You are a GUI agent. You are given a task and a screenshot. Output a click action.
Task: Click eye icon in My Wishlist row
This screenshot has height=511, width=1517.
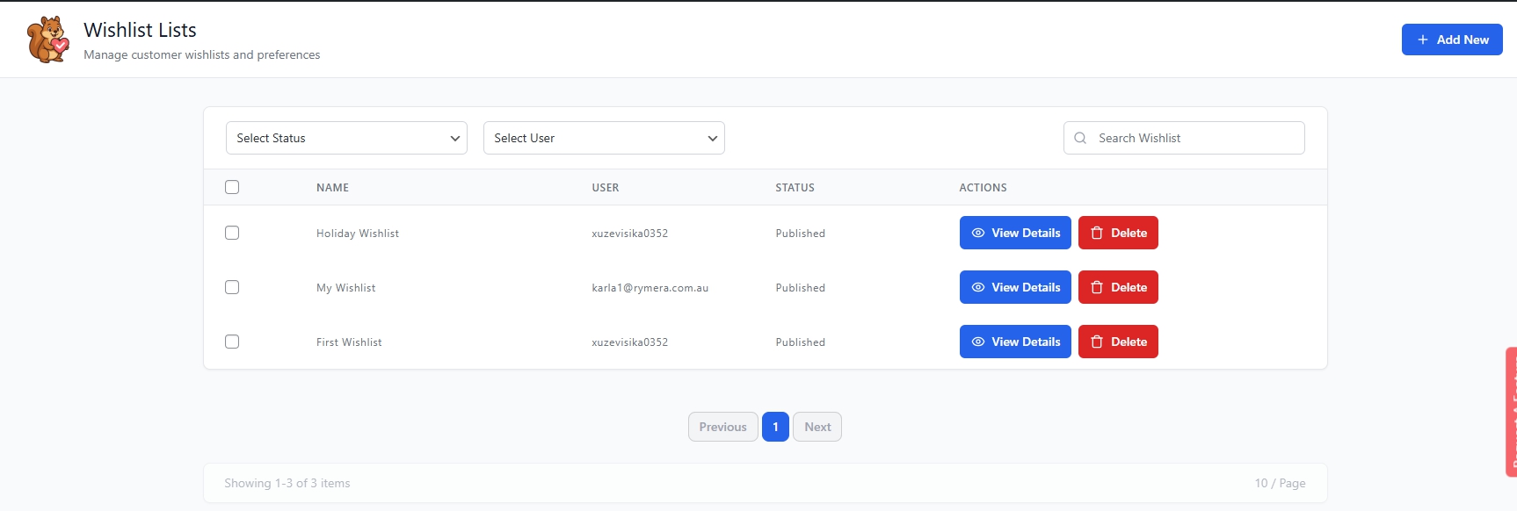[x=977, y=287]
